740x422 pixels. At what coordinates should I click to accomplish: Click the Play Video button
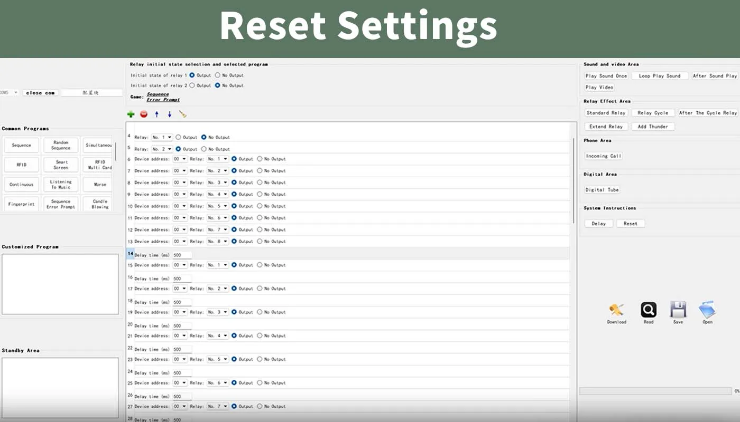coord(599,88)
